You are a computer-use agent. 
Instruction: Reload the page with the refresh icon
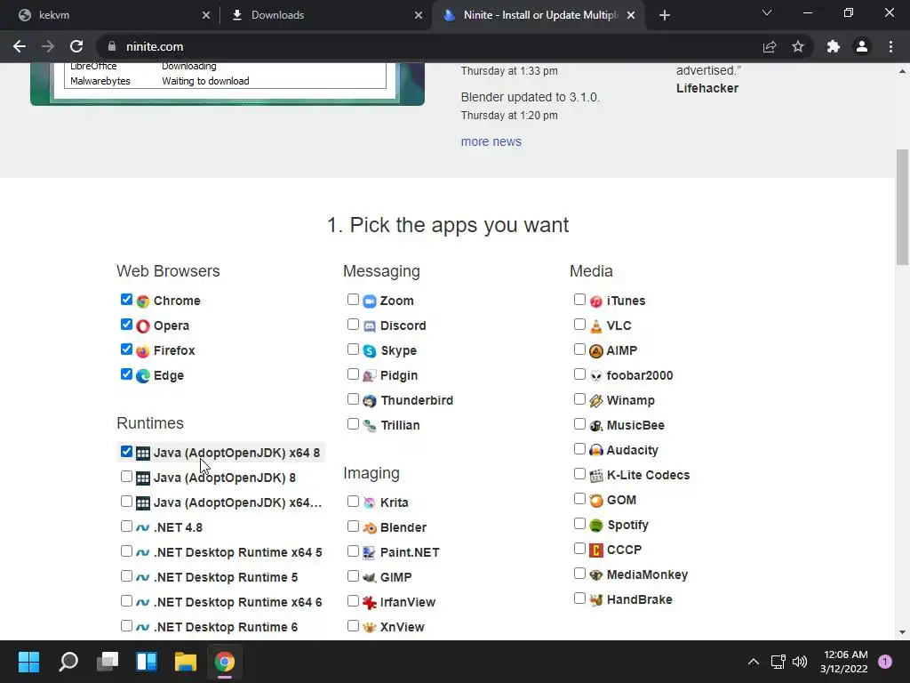tap(76, 46)
